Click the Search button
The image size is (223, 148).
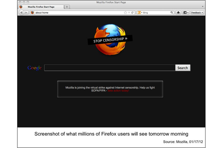[x=183, y=68]
